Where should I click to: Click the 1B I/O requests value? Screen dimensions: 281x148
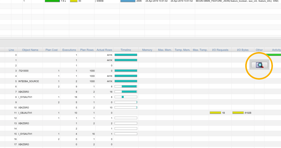tap(224, 113)
